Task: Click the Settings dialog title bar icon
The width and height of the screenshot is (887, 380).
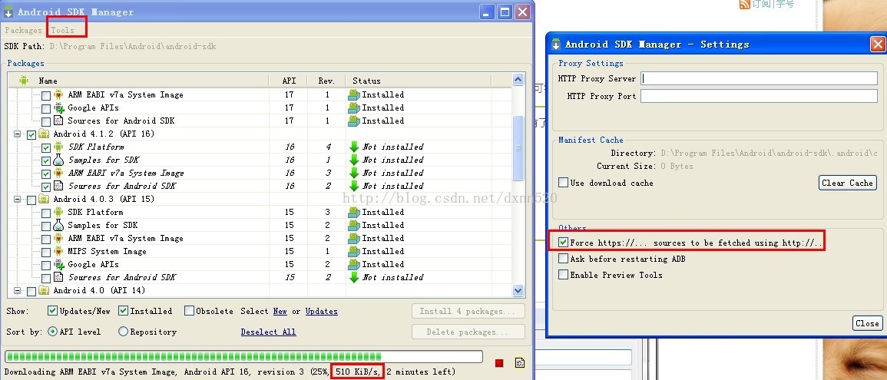Action: 556,44
